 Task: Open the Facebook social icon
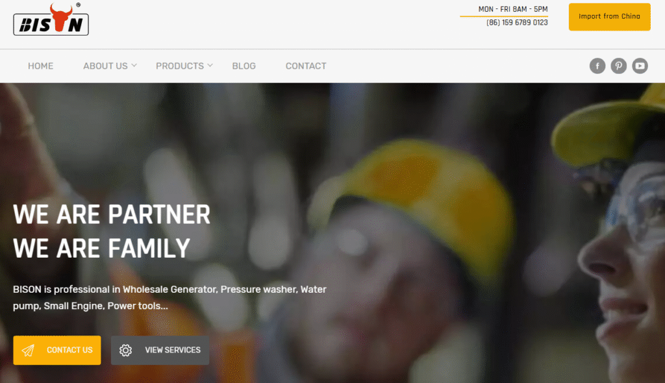[597, 66]
